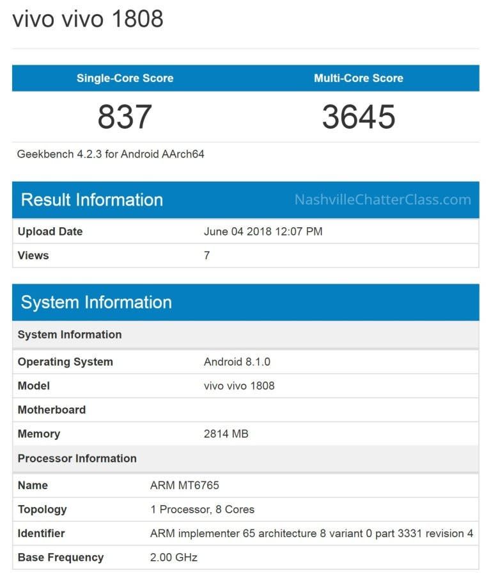Click the ARM implementer 65 architecture identifier value
491x573 pixels.
[x=312, y=533]
